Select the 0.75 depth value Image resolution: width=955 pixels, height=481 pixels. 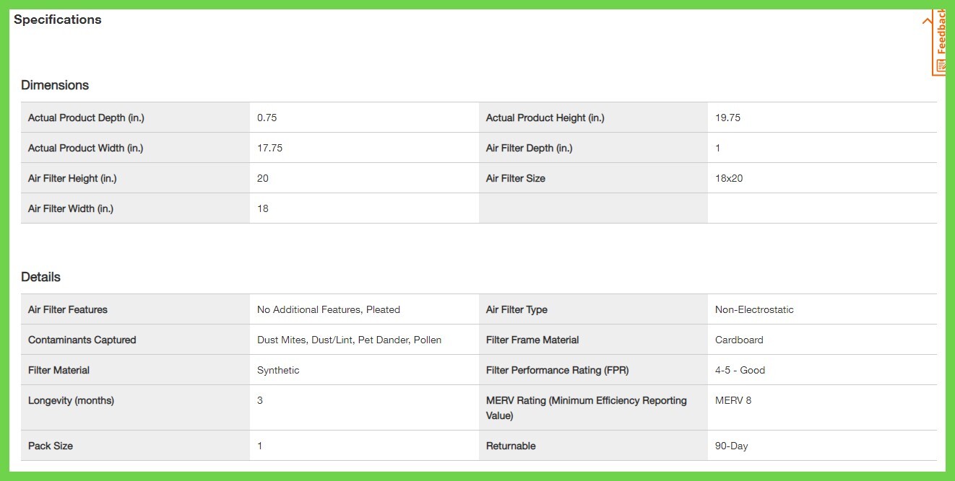click(267, 118)
